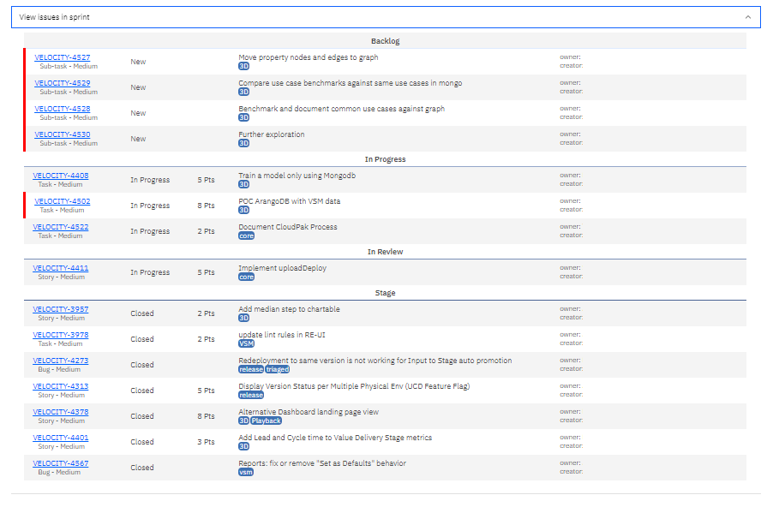
Task: Click the Backlog section header
Action: click(385, 41)
